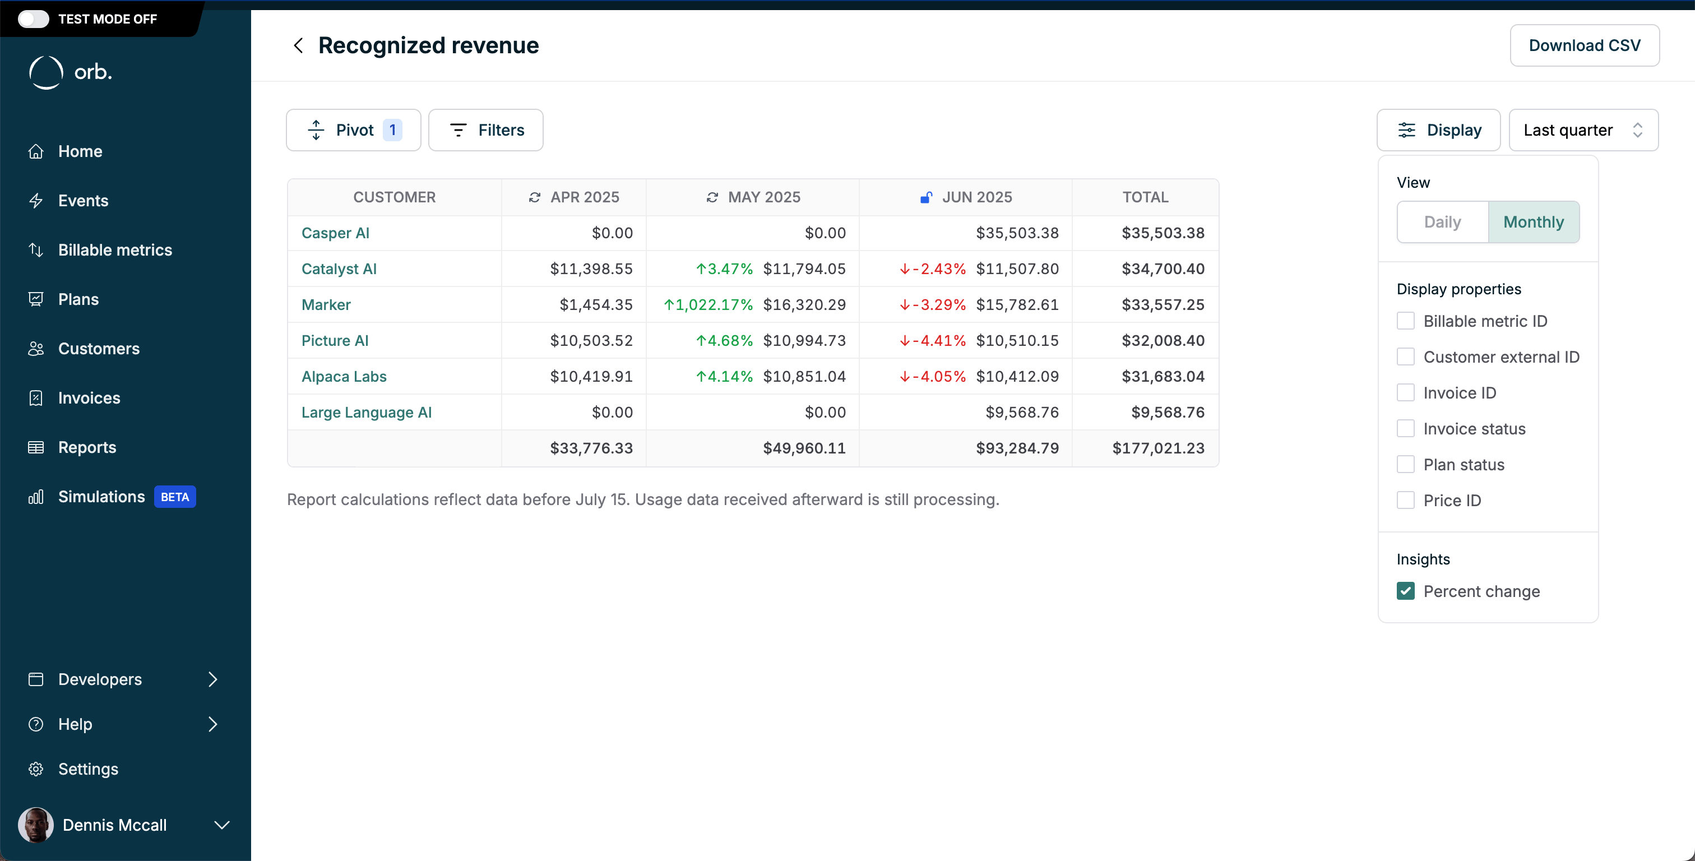Open Simulations beta page

tap(101, 497)
